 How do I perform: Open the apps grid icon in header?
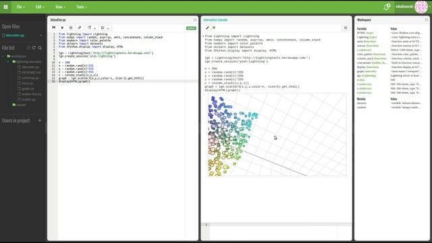click(x=5, y=7)
